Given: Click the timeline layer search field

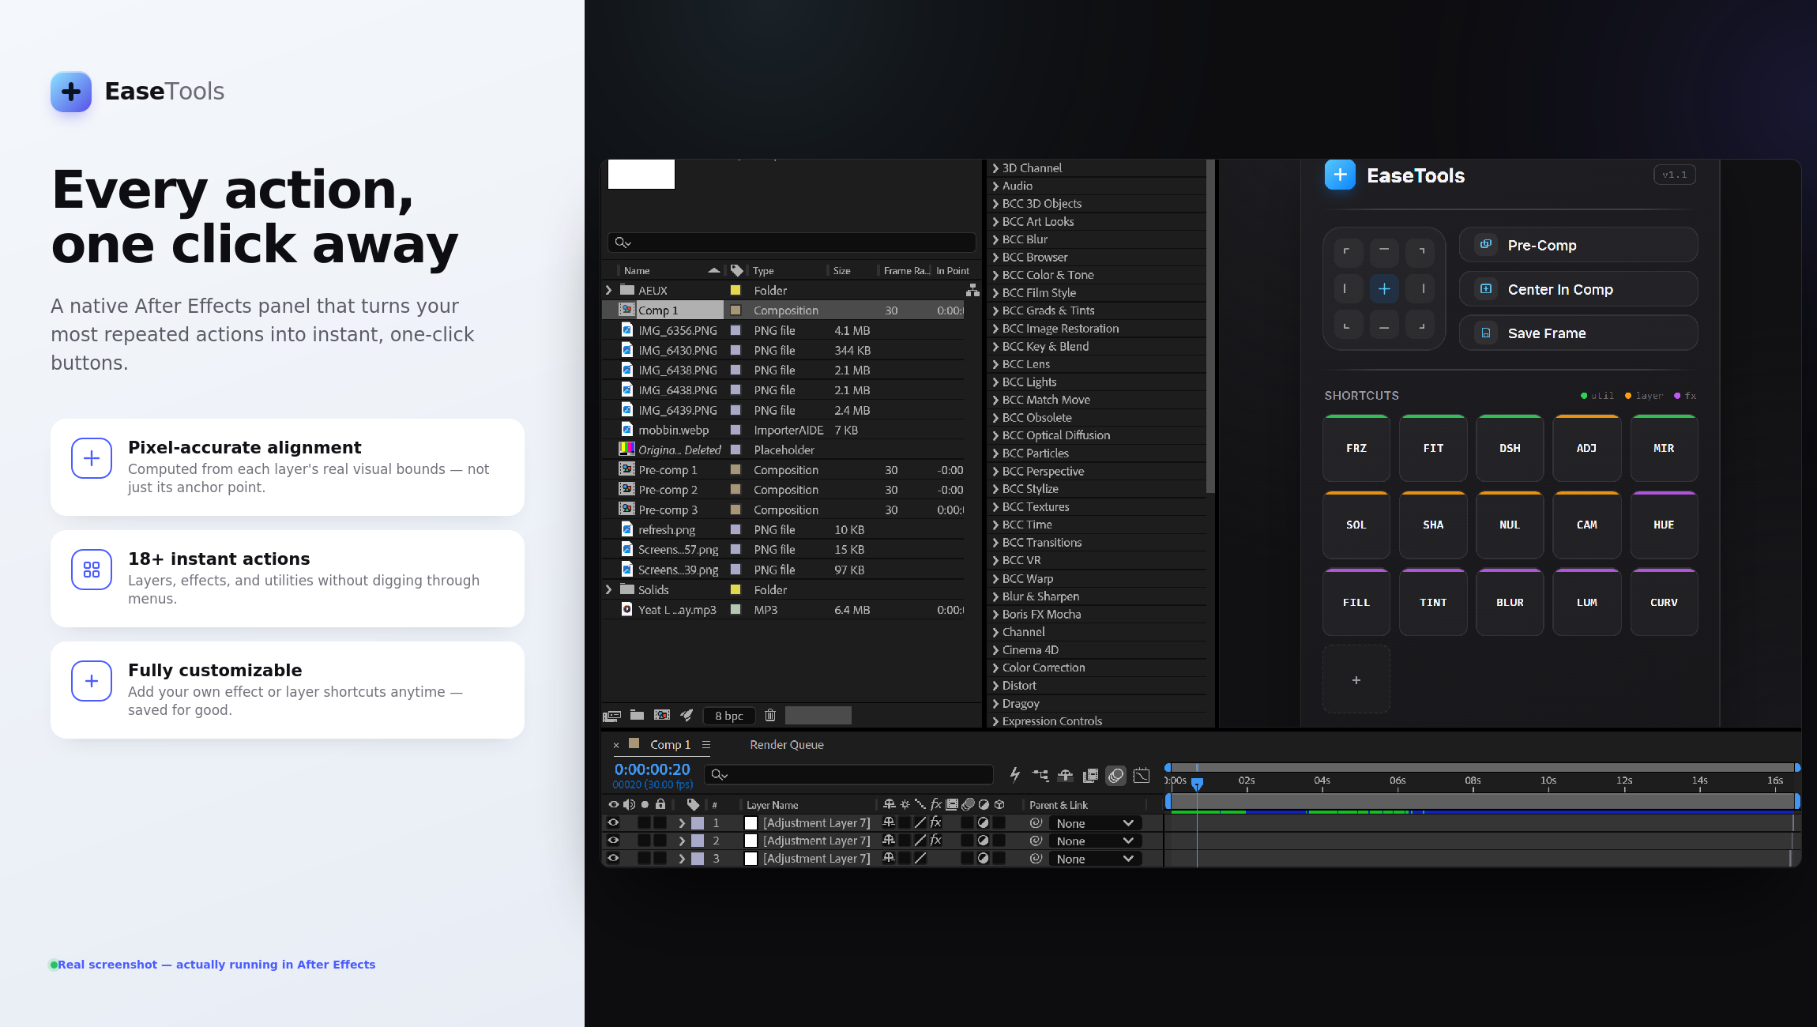Looking at the screenshot, I should click(849, 775).
